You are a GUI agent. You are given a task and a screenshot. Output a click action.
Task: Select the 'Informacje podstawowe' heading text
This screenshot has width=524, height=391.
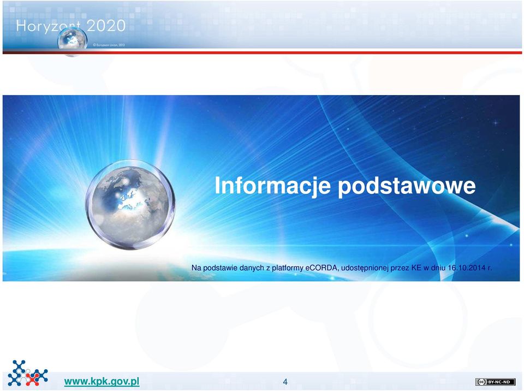click(x=345, y=186)
